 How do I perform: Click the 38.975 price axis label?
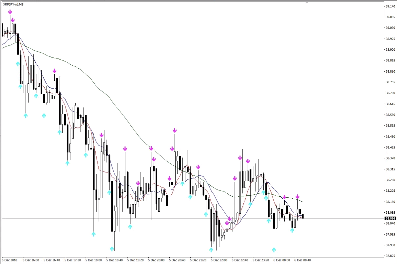pos(391,39)
